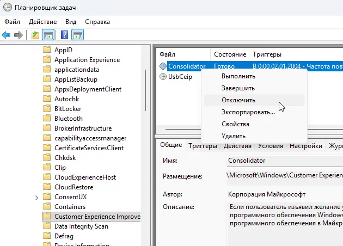
Task: Switch to the Триггеры tab
Action: point(203,146)
